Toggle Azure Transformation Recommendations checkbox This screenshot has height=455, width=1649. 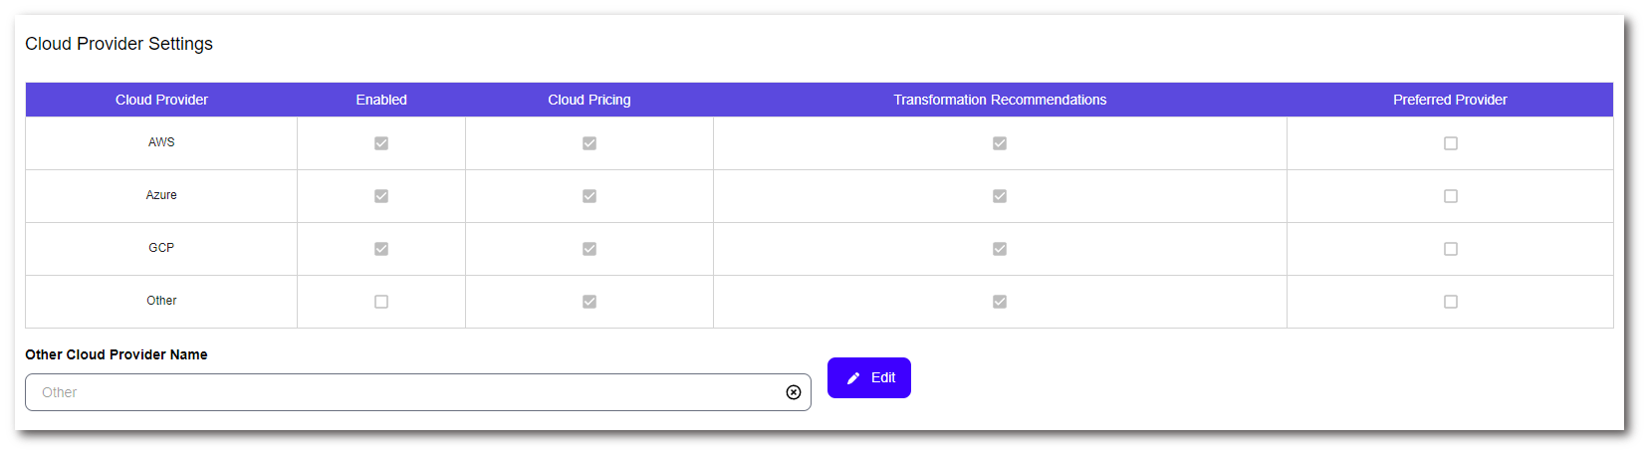(x=1000, y=196)
